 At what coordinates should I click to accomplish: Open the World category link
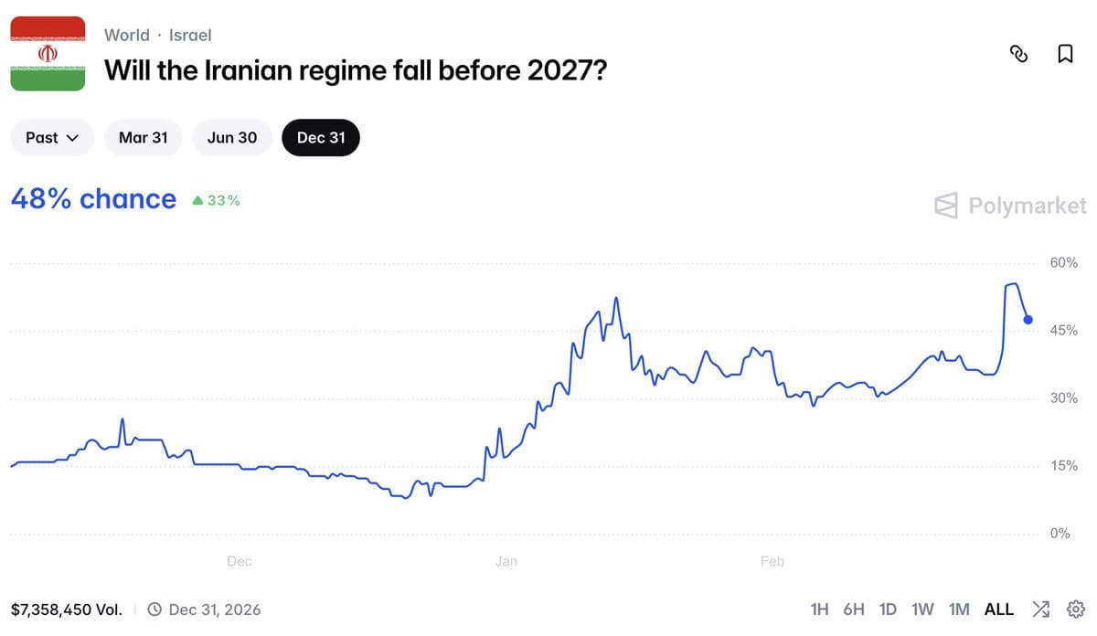127,35
